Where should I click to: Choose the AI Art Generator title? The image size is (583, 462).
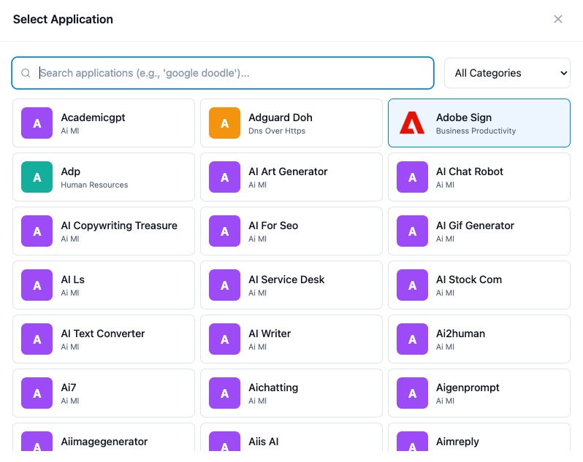[x=288, y=172]
